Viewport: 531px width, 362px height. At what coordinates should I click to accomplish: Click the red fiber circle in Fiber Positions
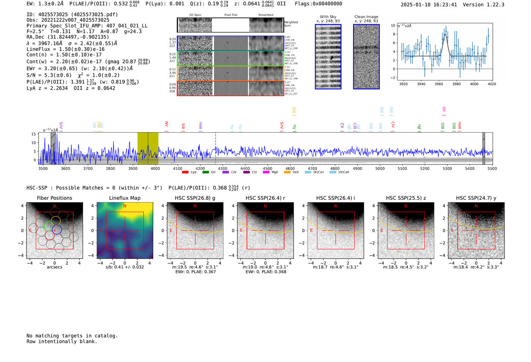pyautogui.click(x=50, y=235)
